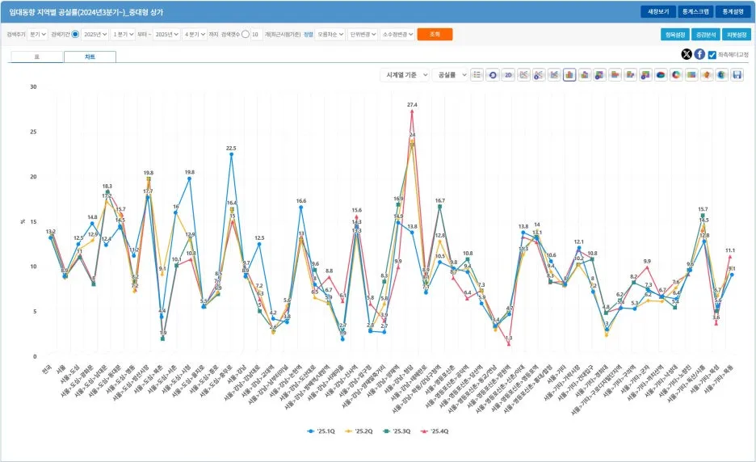
Task: Click the 통계설명 button
Action: 733,11
